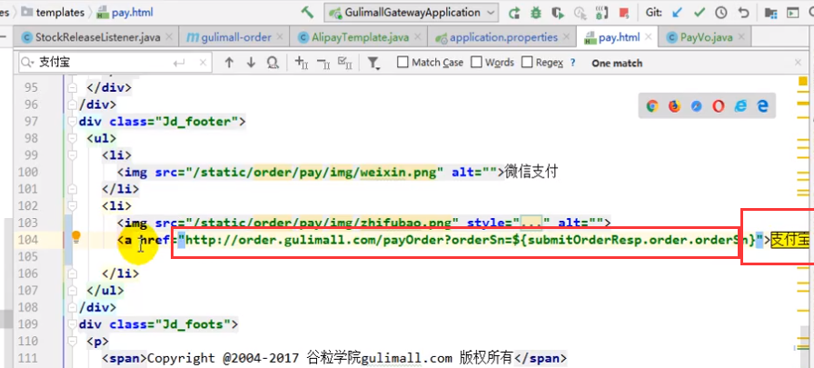Click Git commit checkmark icon
Image resolution: width=814 pixels, height=368 pixels.
tap(700, 13)
